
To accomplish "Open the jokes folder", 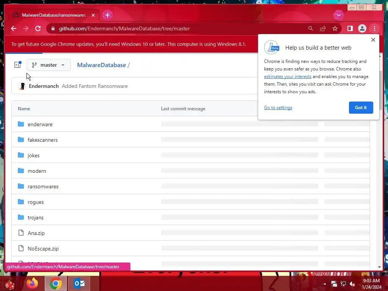I will [x=33, y=155].
